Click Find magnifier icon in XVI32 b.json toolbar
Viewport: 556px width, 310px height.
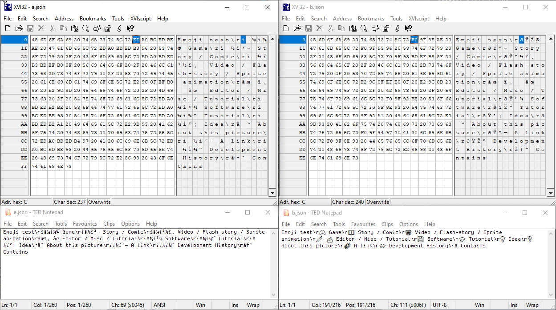[x=364, y=28]
